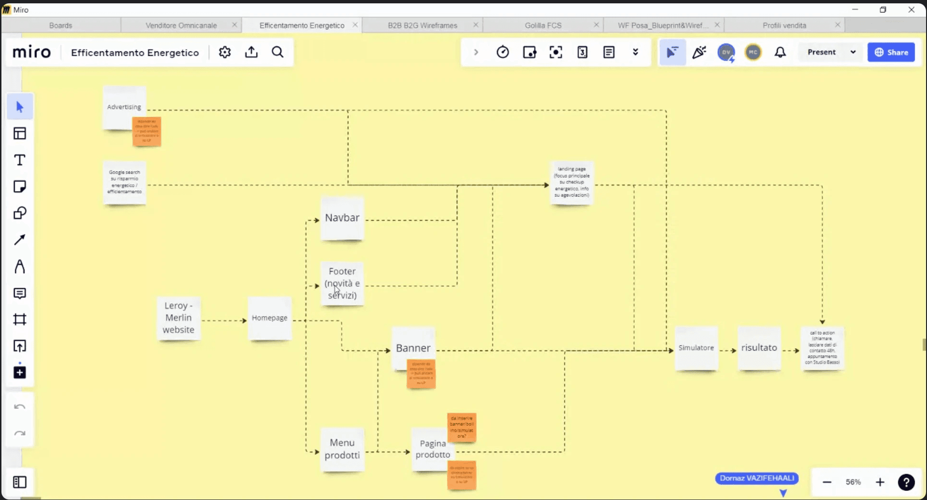The width and height of the screenshot is (927, 500).
Task: Select the Banner sticky note
Action: point(413,348)
